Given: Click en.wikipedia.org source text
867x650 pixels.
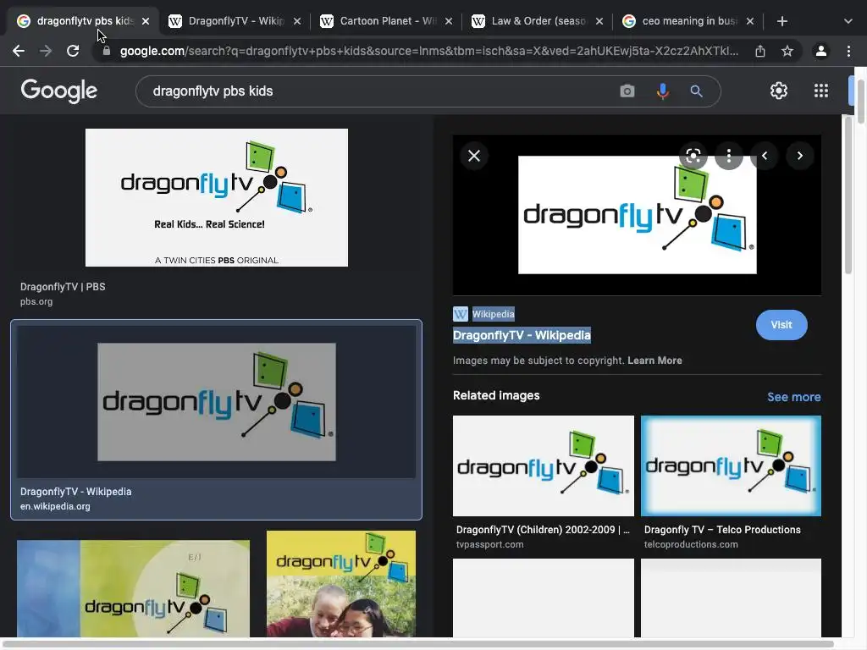Looking at the screenshot, I should click(x=55, y=506).
